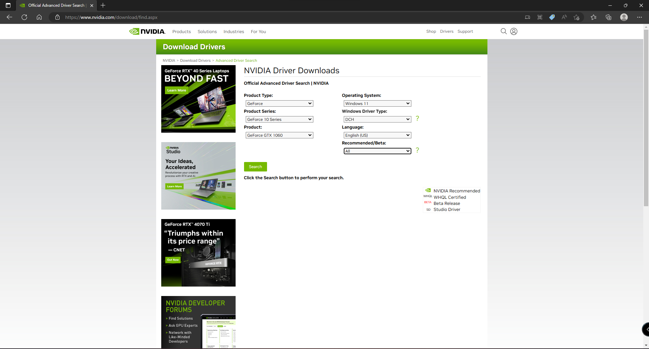The height and width of the screenshot is (349, 649).
Task: Click the green Search button
Action: point(255,167)
